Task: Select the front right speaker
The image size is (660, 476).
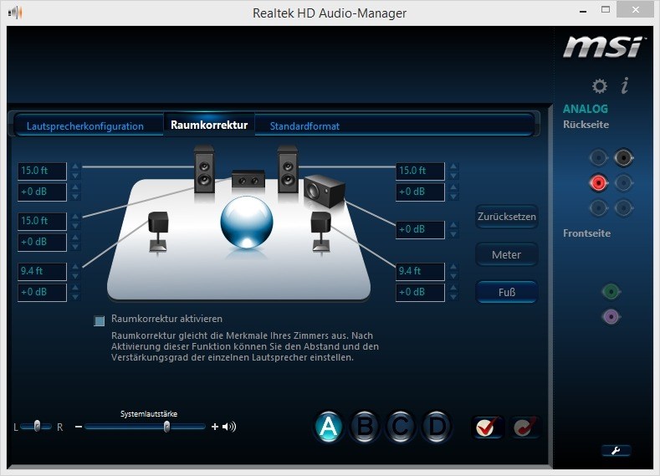Action: coord(288,170)
